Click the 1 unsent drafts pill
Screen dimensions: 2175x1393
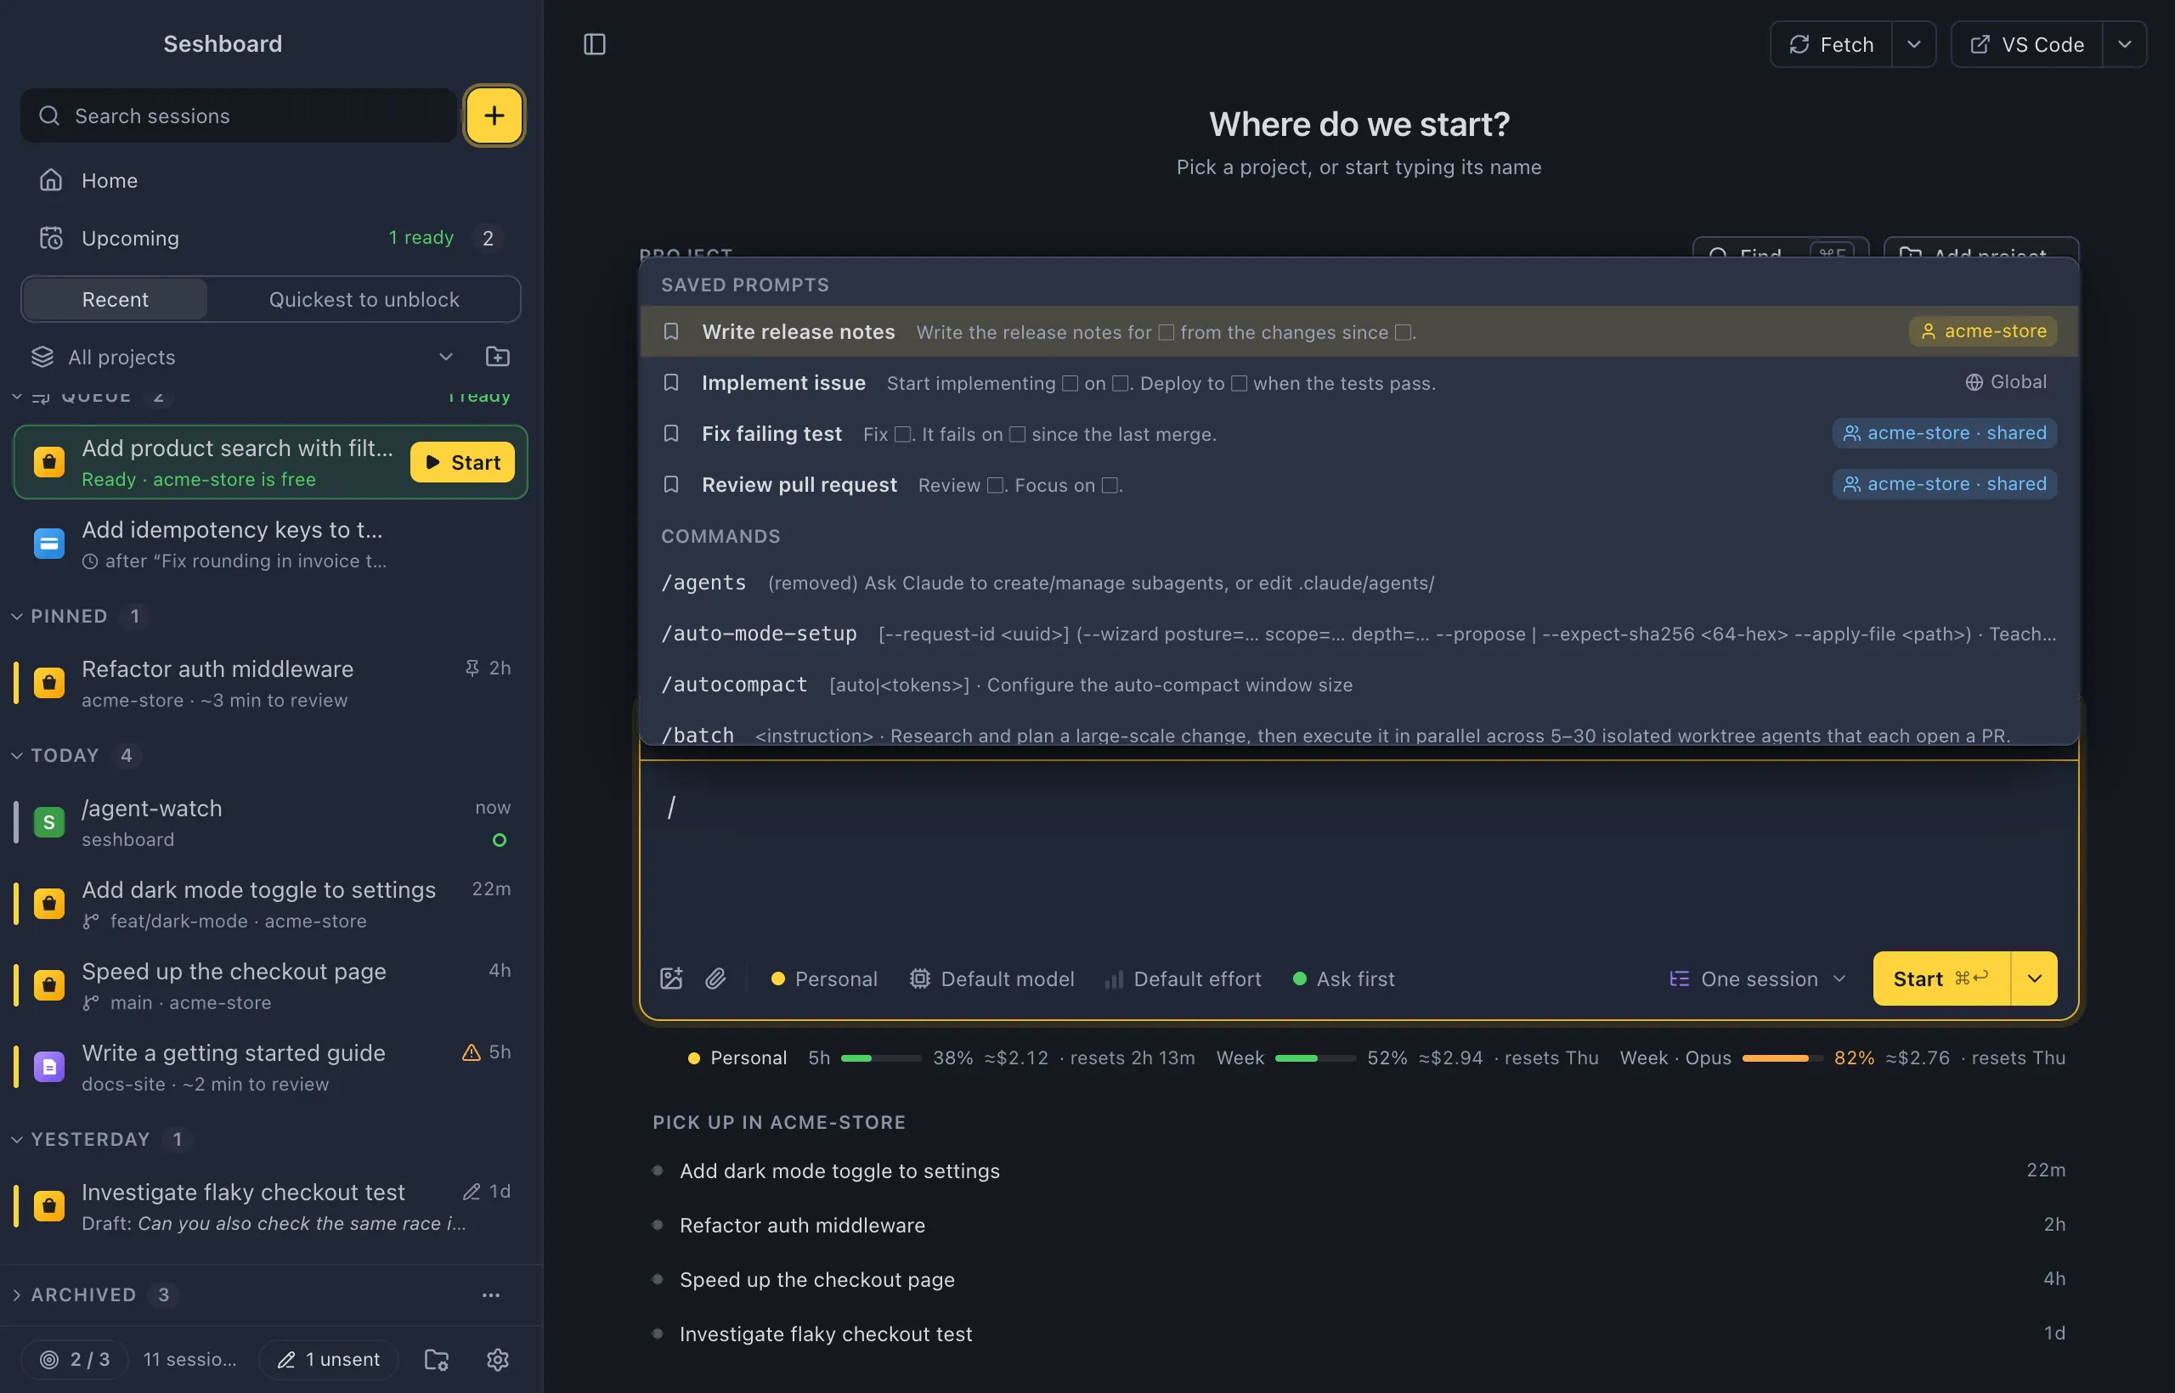pyautogui.click(x=330, y=1360)
